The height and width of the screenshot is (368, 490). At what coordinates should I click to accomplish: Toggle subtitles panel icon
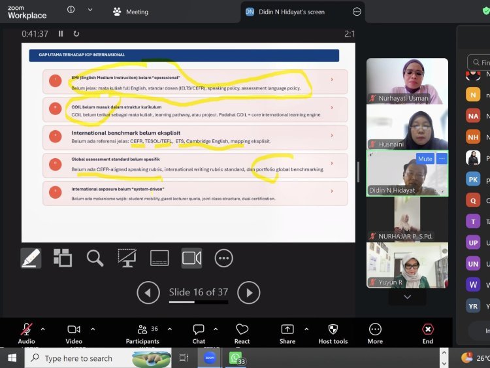point(159,258)
